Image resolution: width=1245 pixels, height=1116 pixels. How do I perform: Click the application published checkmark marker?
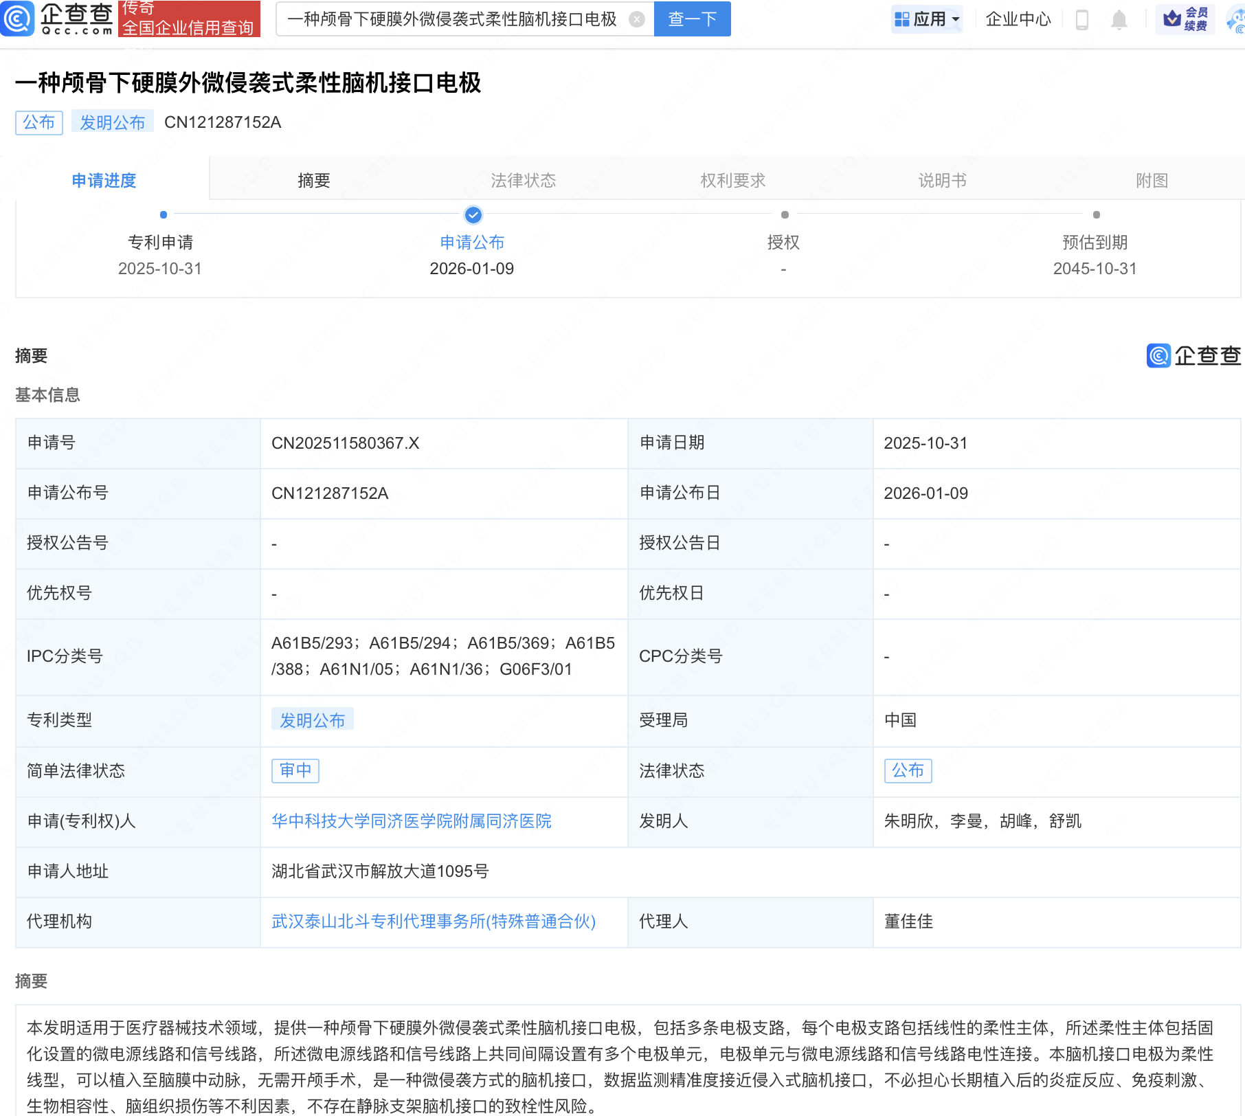click(473, 215)
